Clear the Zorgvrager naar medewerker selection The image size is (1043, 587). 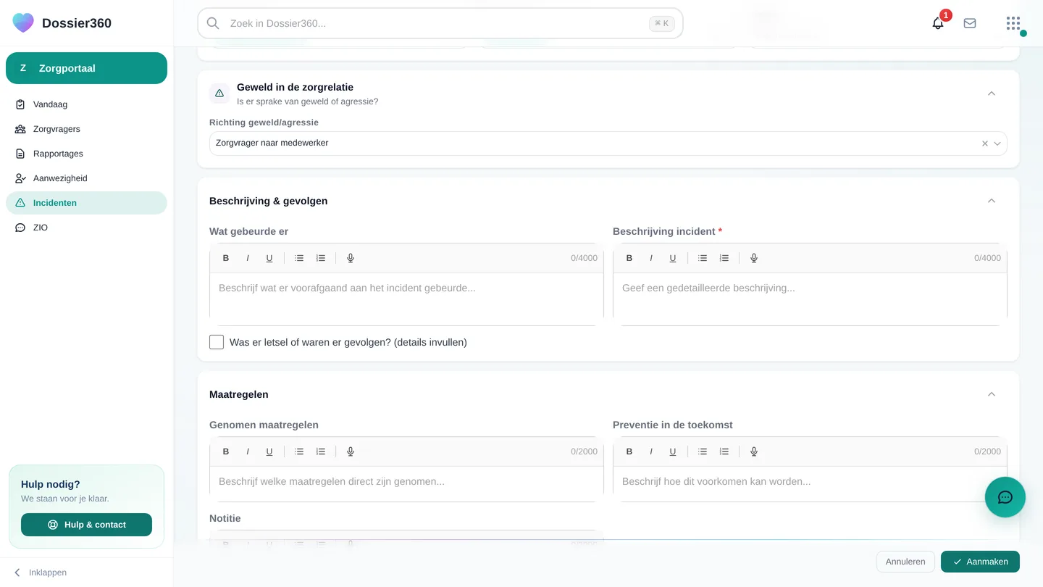pos(985,143)
